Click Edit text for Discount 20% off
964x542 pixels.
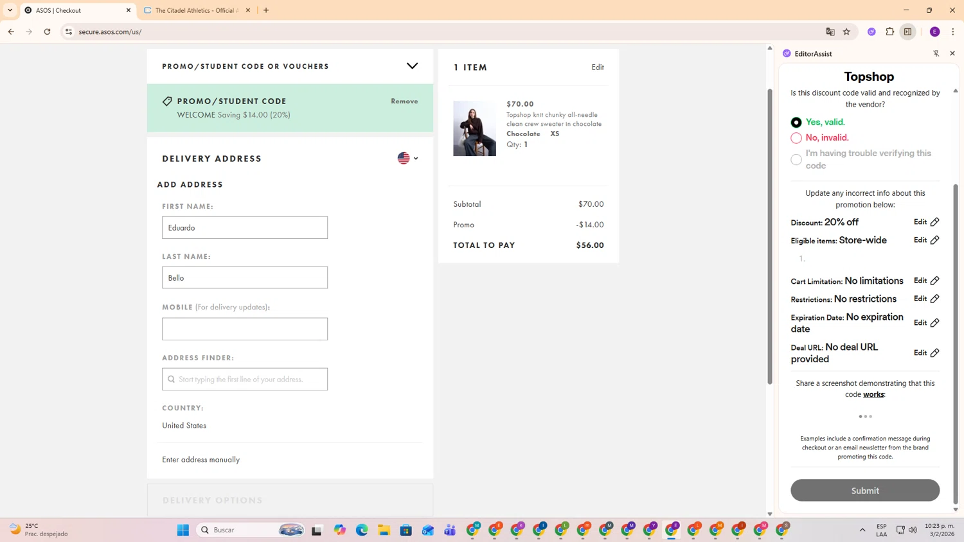point(920,222)
